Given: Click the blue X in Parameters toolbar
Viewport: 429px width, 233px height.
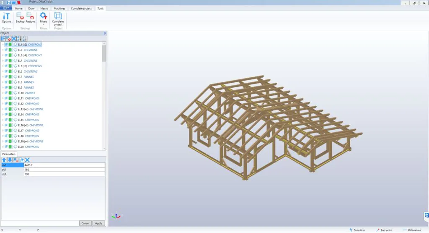Looking at the screenshot, I should [27, 160].
